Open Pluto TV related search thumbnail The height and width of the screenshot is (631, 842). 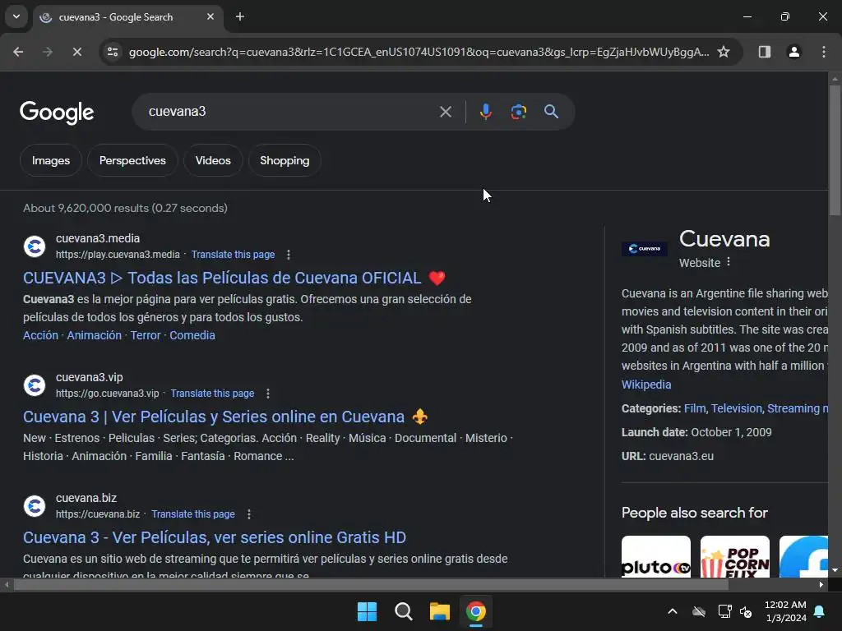click(x=655, y=556)
